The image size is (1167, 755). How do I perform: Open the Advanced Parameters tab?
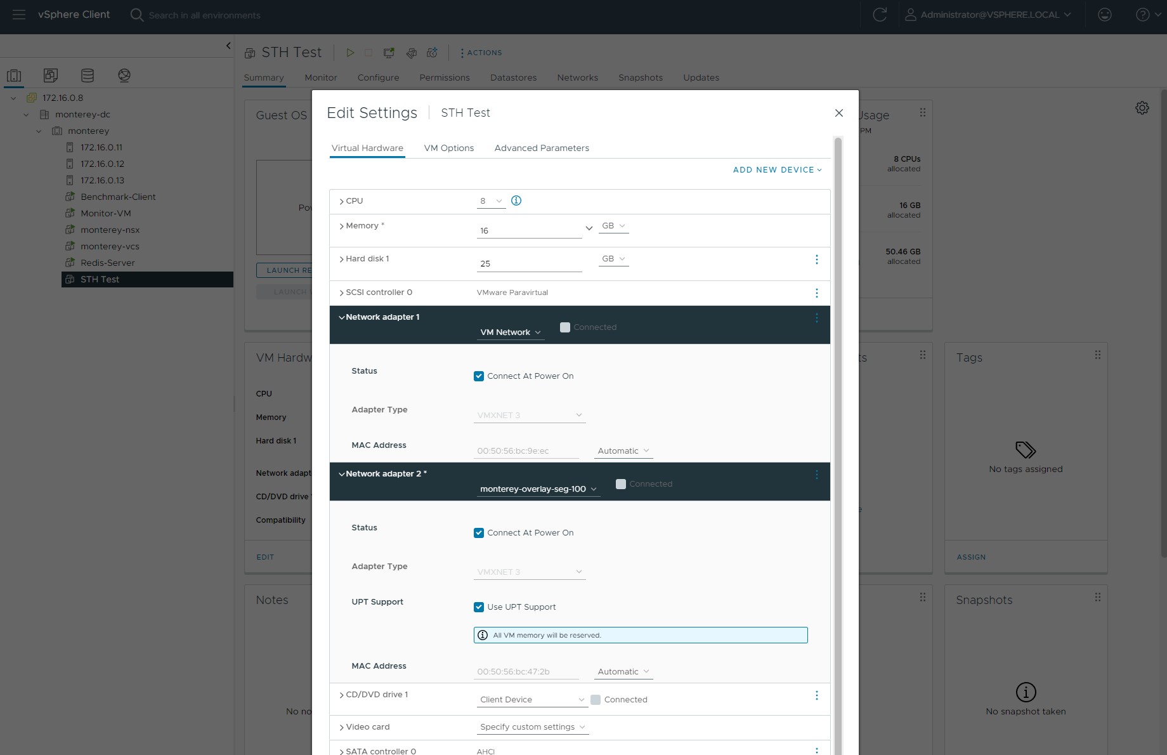click(x=542, y=148)
